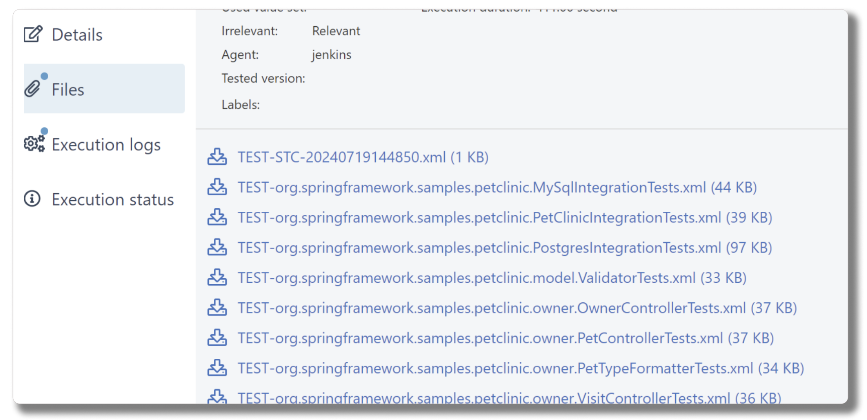The width and height of the screenshot is (867, 420).
Task: Click download icon for PostgresIntegrationTests.xml
Action: (217, 248)
